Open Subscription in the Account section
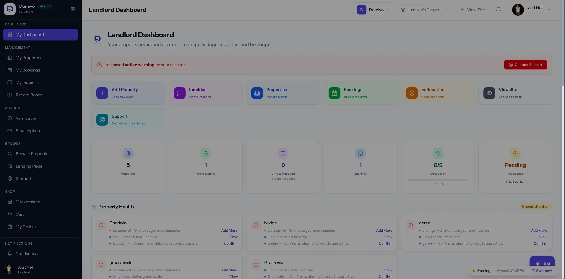The width and height of the screenshot is (565, 279). pos(40,131)
